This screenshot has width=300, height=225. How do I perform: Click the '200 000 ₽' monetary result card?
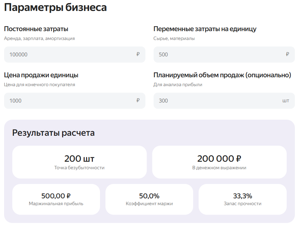(x=219, y=162)
